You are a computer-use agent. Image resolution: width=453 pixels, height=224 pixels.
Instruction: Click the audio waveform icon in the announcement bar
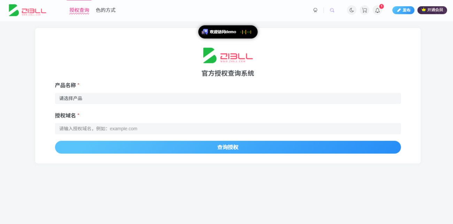click(246, 32)
